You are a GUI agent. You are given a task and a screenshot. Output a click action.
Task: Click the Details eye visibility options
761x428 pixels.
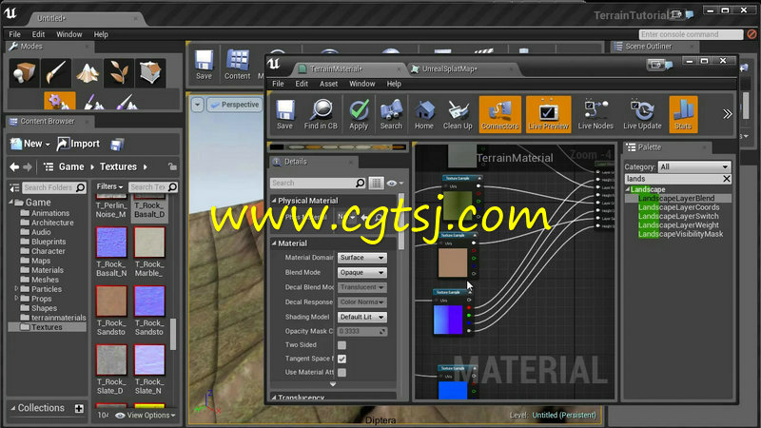click(x=394, y=183)
